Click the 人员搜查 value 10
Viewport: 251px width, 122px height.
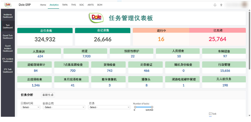179,56
